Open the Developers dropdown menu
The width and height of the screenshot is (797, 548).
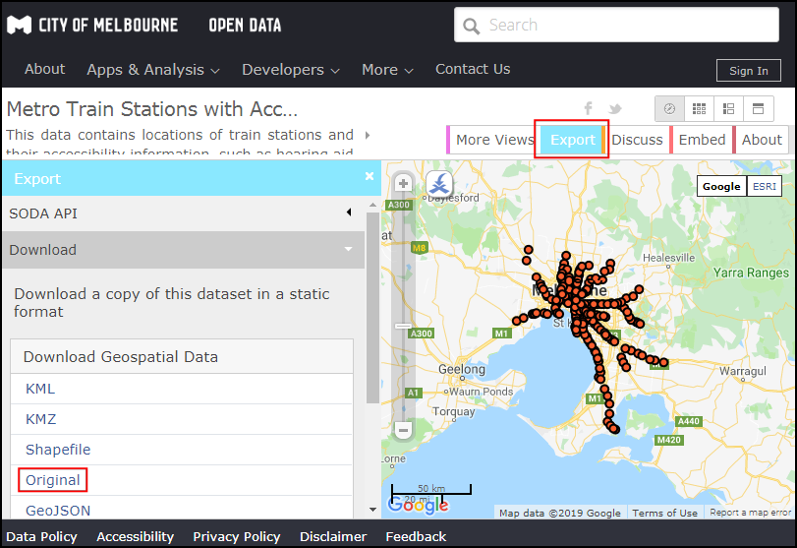pyautogui.click(x=291, y=70)
